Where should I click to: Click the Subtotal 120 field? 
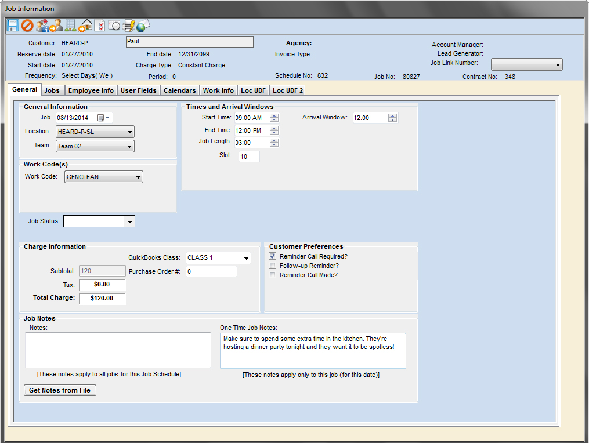coord(102,271)
